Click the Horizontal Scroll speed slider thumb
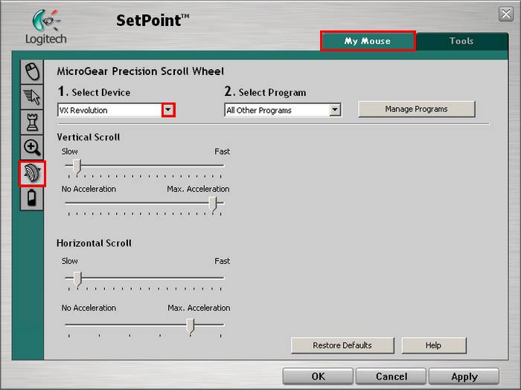Screen dimensions: 521x390 point(77,279)
